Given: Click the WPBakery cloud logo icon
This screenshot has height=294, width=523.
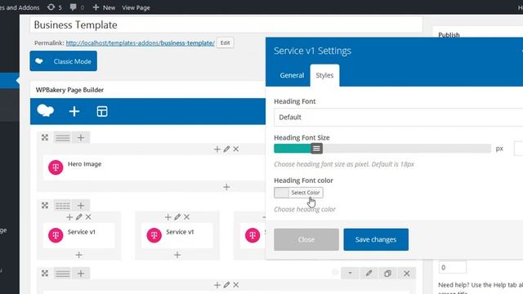Looking at the screenshot, I should (46, 111).
